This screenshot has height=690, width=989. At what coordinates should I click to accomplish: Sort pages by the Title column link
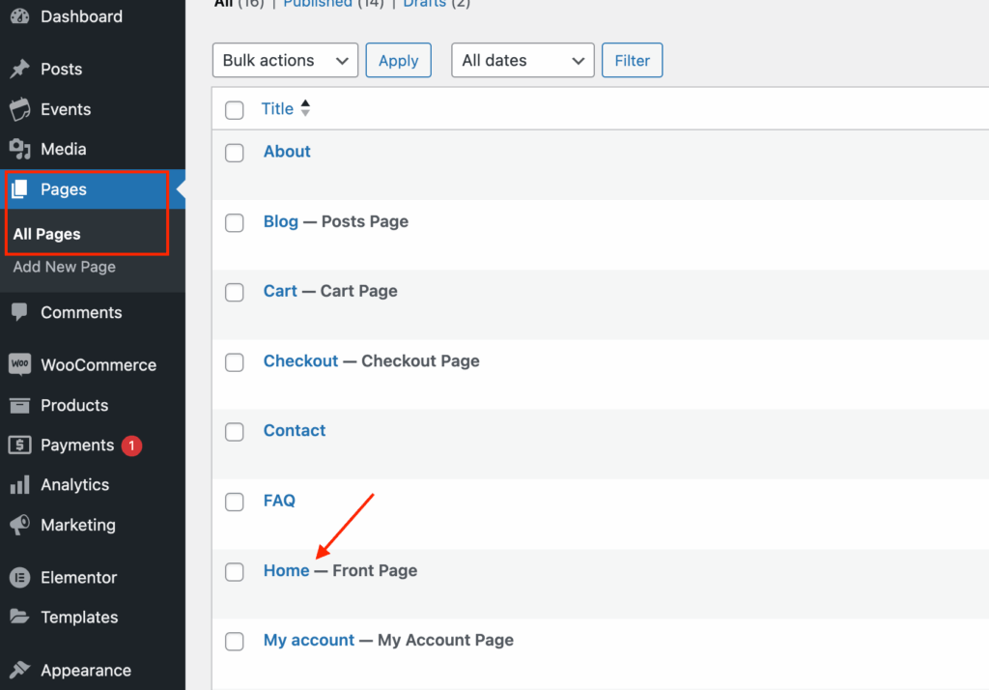[277, 108]
